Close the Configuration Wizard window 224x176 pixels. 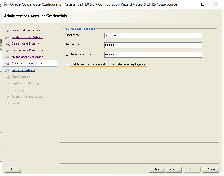215,4
